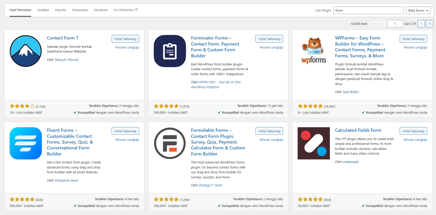This screenshot has height=215, width=436.
Task: Click star rating of Forminator Forms card
Action: (166, 106)
